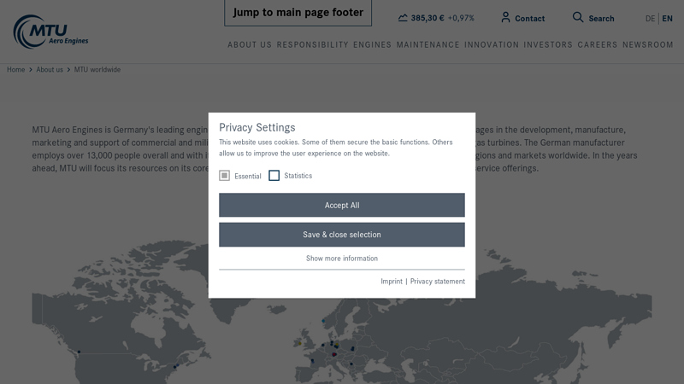Open the Maintenance navigation menu
Image resolution: width=684 pixels, height=384 pixels.
[427, 45]
